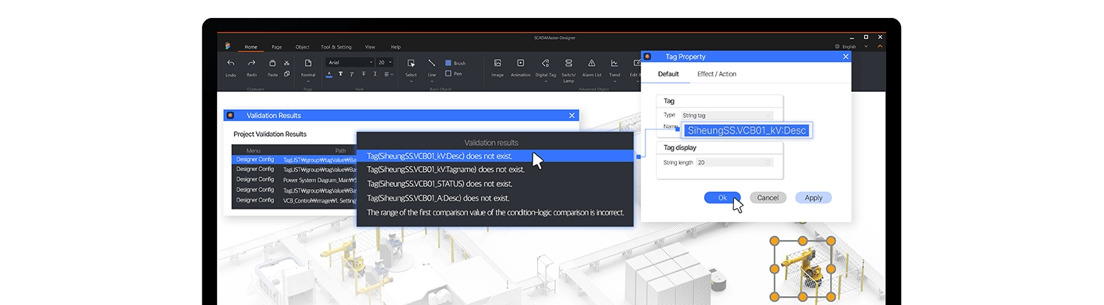Choose the Switch/Lamp object icon
Image resolution: width=1104 pixels, height=305 pixels.
568,64
